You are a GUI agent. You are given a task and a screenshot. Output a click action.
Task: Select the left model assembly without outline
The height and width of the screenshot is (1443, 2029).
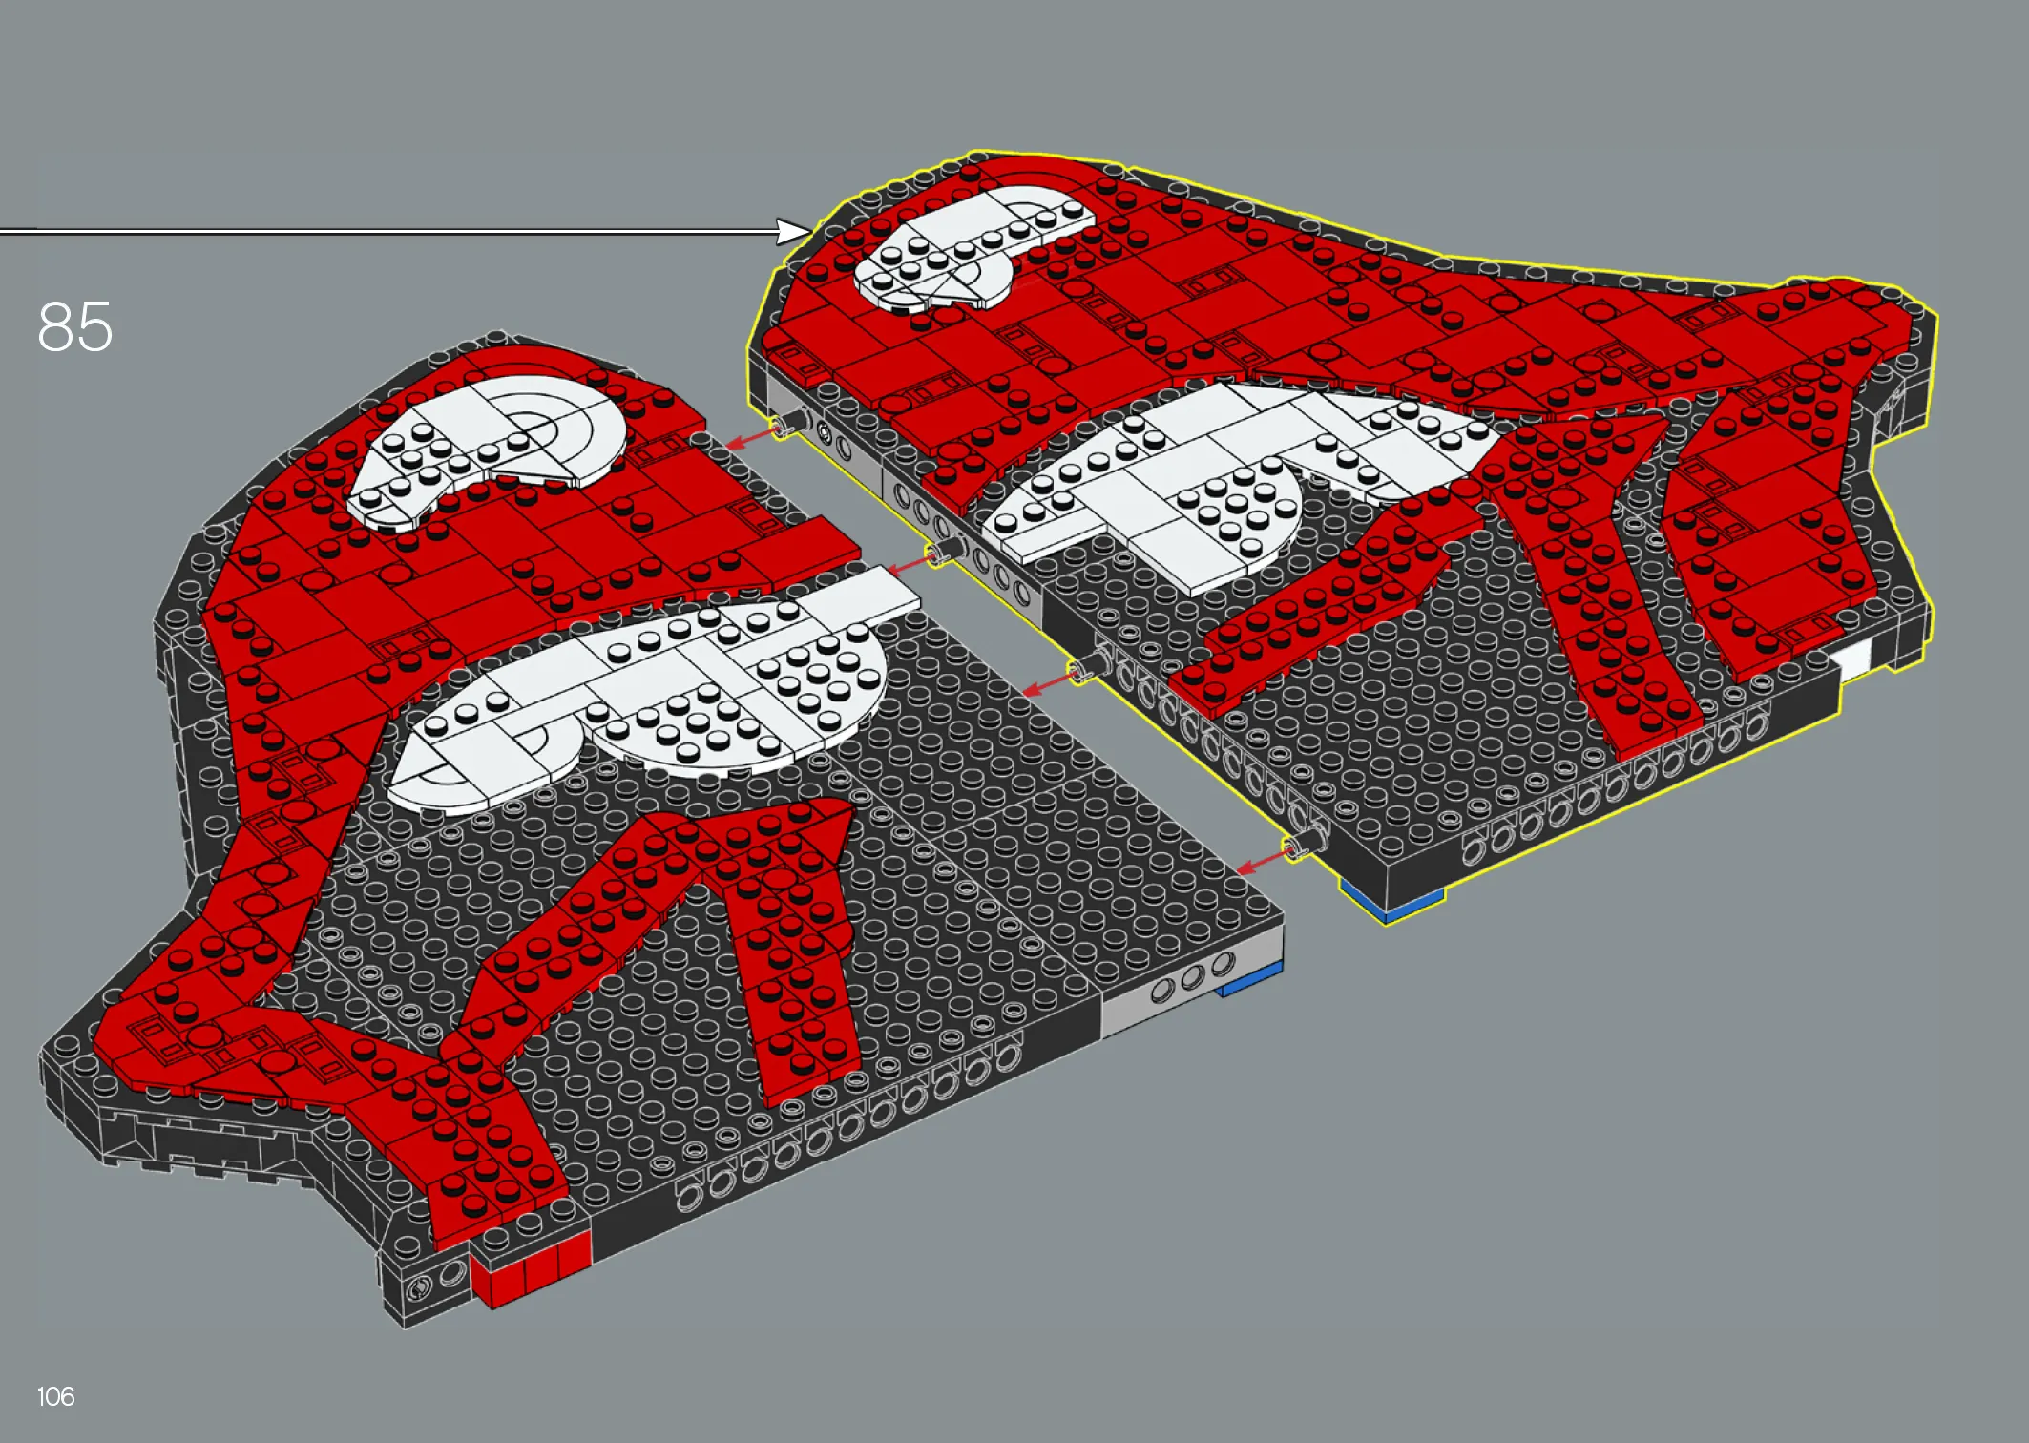coord(661,830)
